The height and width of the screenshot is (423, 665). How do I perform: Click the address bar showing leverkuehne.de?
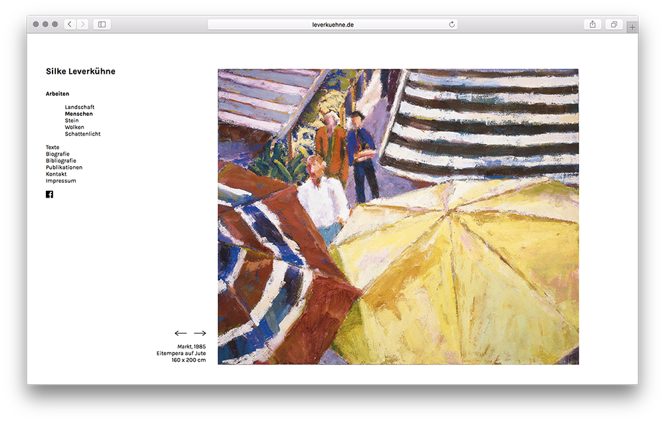click(332, 25)
